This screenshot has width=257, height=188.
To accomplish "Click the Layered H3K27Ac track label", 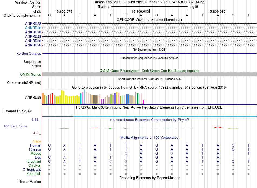I will point(18,111).
